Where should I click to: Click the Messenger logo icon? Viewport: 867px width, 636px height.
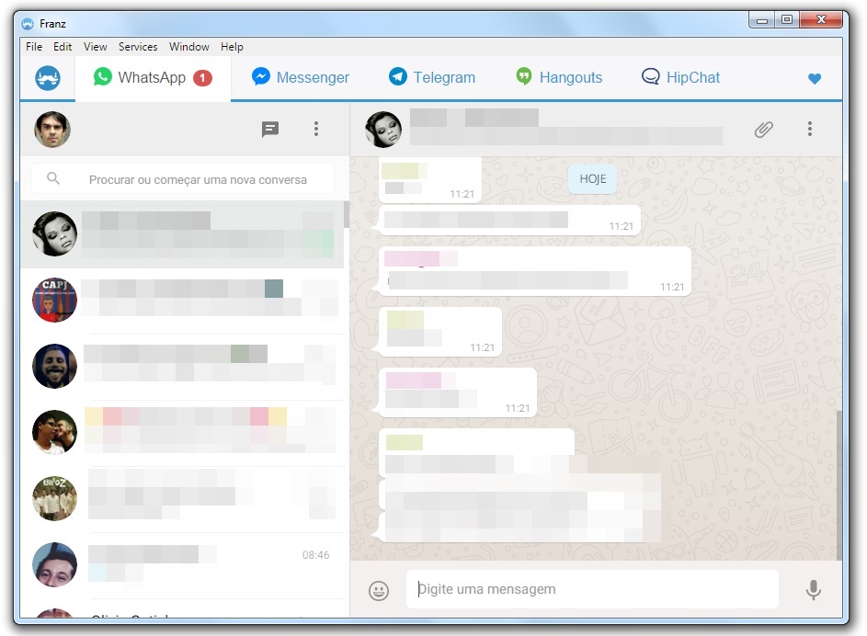pos(261,76)
